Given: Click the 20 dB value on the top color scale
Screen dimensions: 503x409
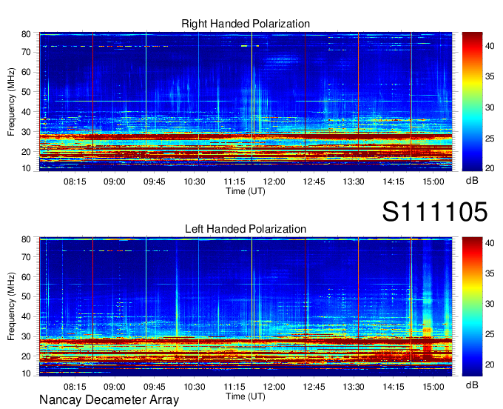Looking at the screenshot, I should pyautogui.click(x=490, y=168).
